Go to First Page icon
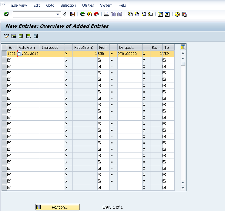225x211 pixels. pyautogui.click(x=130, y=14)
